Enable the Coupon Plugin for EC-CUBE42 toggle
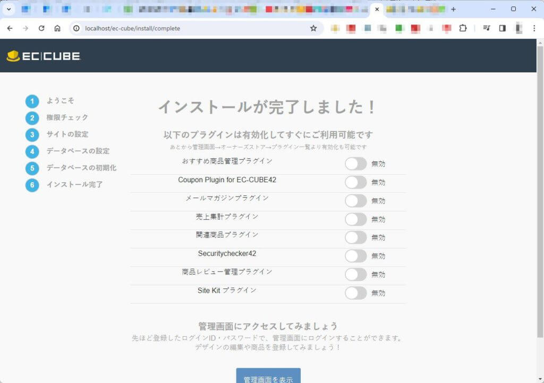544x383 pixels. point(355,182)
